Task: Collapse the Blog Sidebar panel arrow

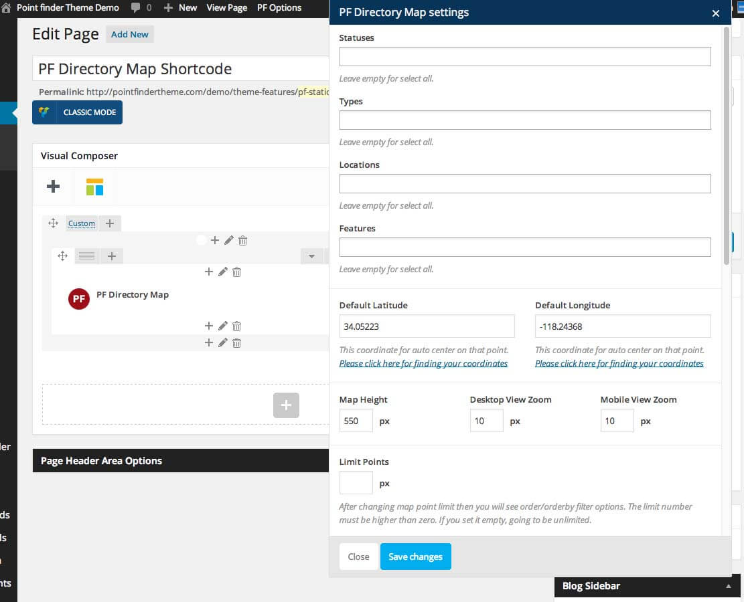Action: pyautogui.click(x=728, y=586)
